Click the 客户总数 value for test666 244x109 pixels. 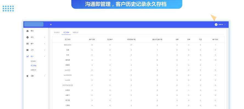point(92,70)
